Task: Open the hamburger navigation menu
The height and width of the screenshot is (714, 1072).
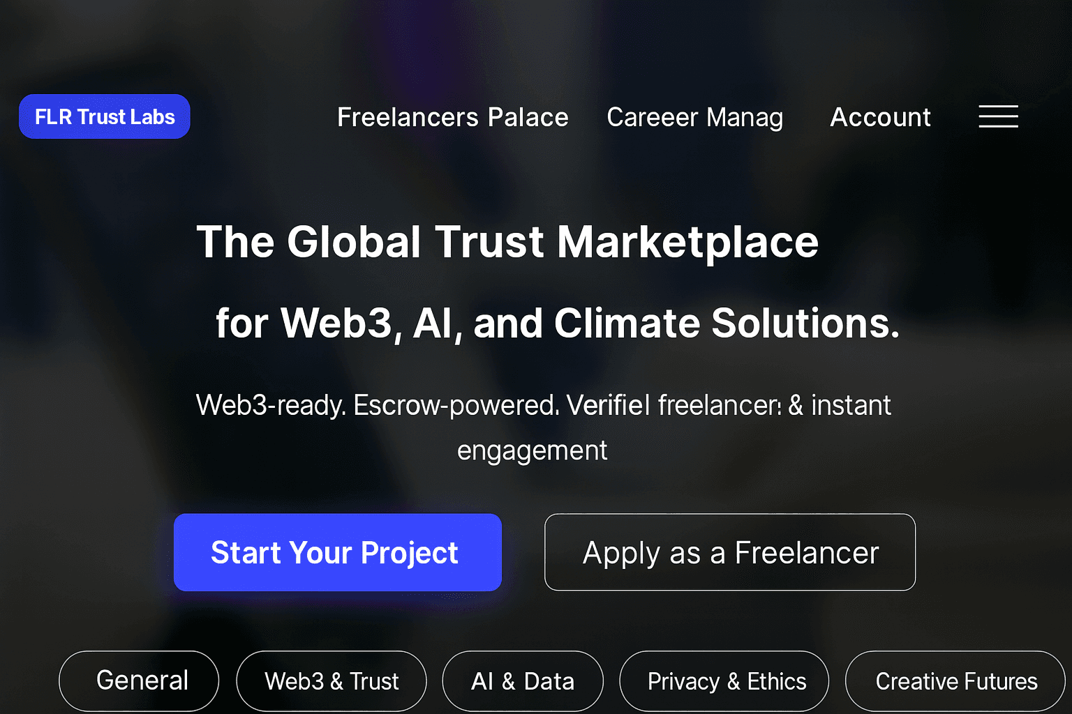Action: [998, 116]
